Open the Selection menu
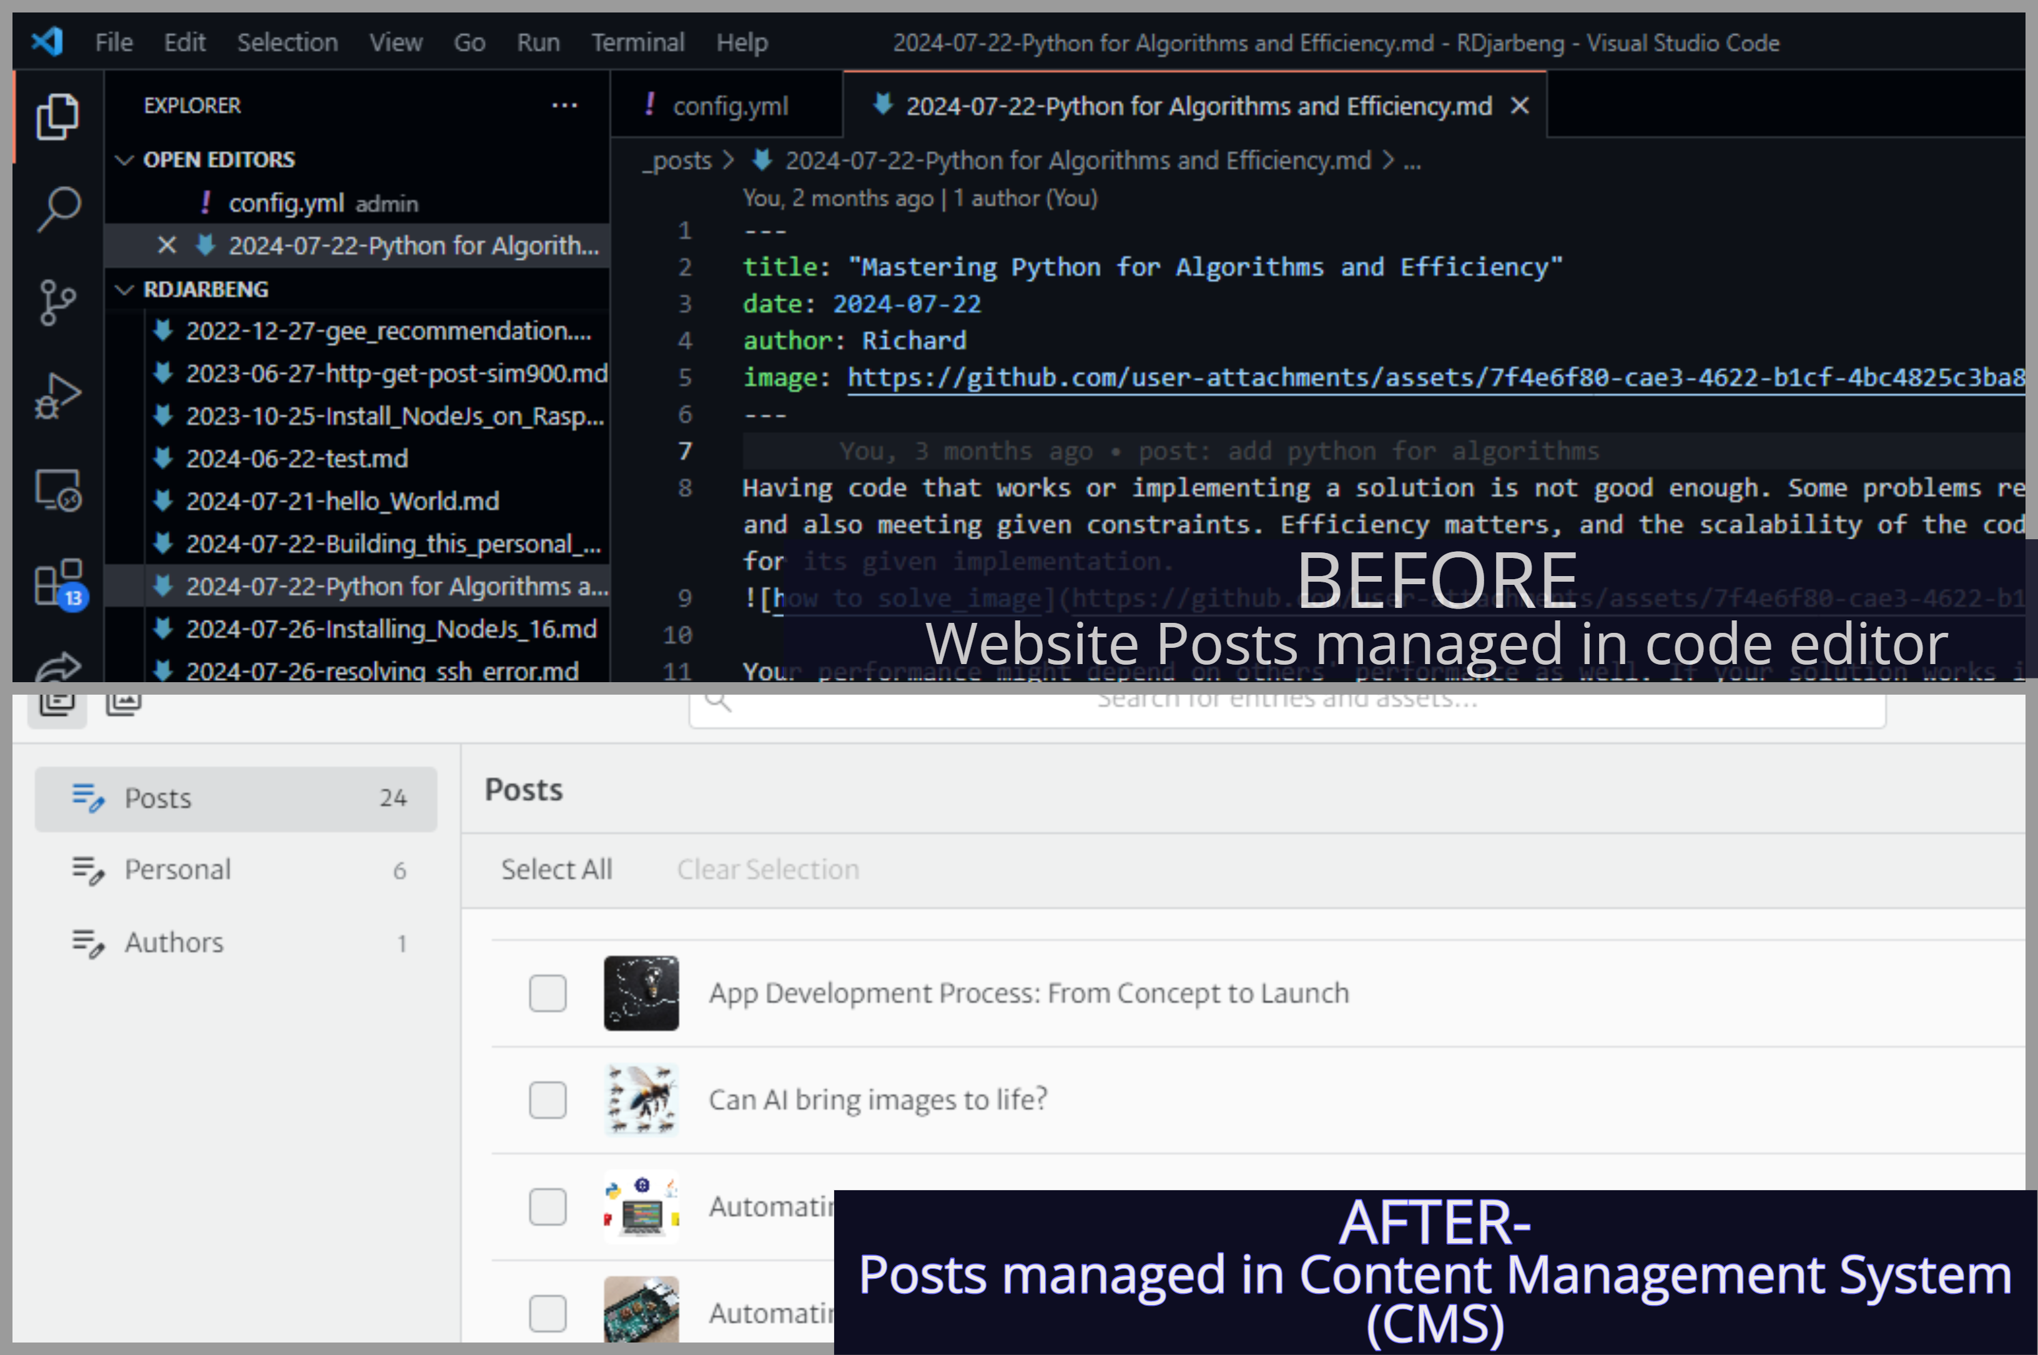This screenshot has height=1355, width=2038. pos(287,41)
